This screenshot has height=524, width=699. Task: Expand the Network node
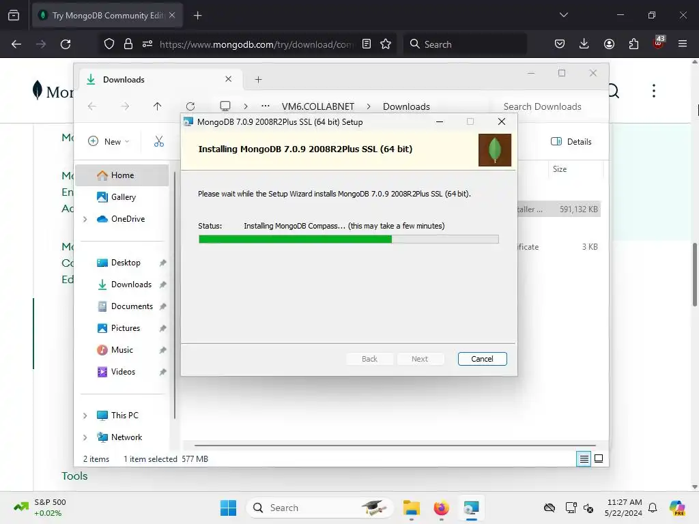pos(85,437)
